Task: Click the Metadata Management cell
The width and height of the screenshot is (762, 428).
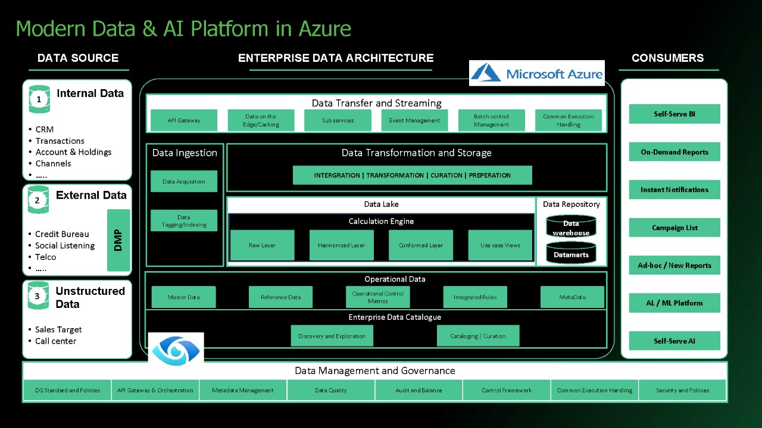Action: tap(243, 391)
